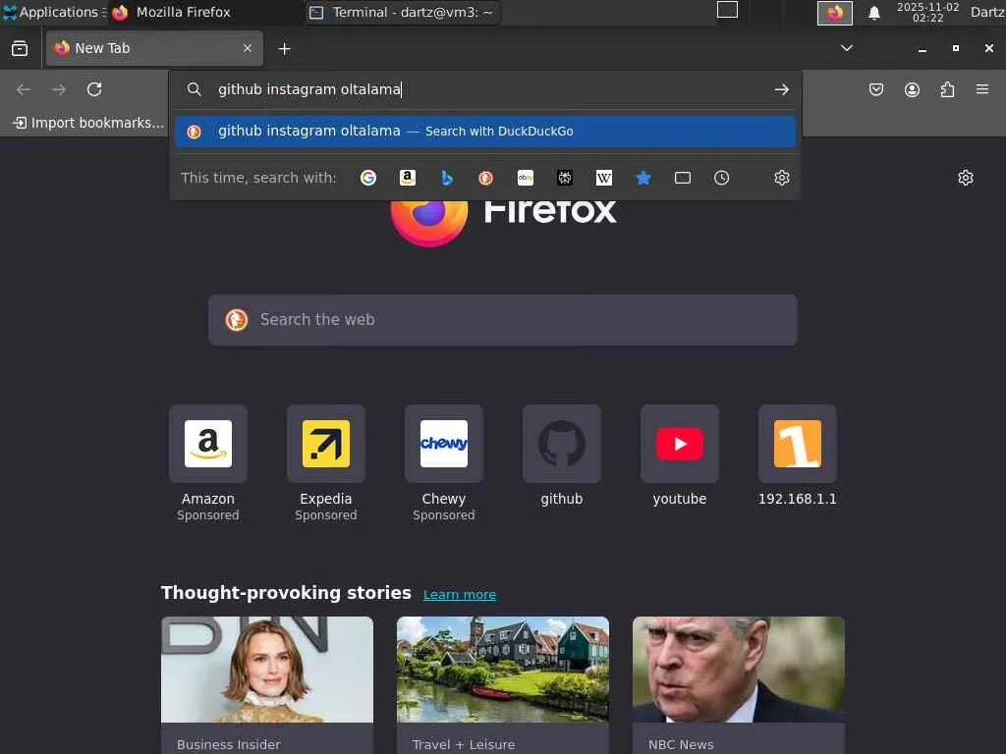Search bookmarks using the star icon
The image size is (1006, 754).
[x=643, y=178]
